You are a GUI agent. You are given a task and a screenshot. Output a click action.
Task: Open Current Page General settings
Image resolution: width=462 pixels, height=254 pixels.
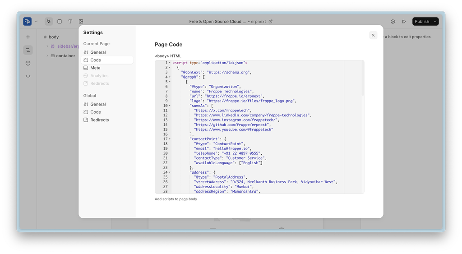107,52
